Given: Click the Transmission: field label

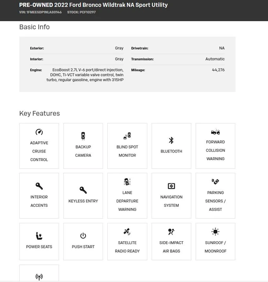Looking at the screenshot, I should pyautogui.click(x=142, y=59).
